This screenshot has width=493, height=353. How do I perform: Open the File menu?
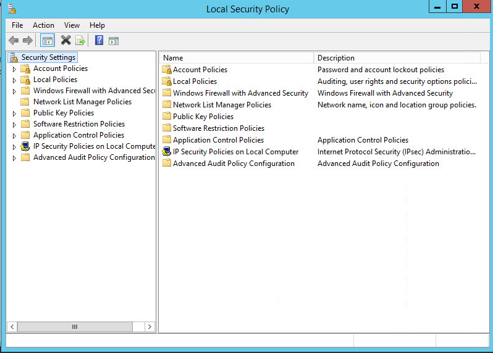coord(17,25)
